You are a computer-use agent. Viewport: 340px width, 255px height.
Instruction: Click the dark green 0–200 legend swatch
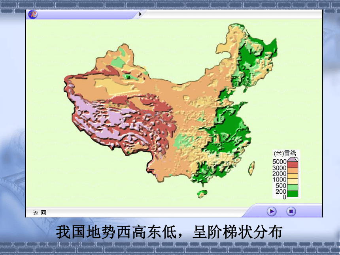[x=293, y=194]
